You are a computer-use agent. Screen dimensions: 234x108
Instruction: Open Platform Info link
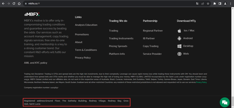(x=117, y=54)
